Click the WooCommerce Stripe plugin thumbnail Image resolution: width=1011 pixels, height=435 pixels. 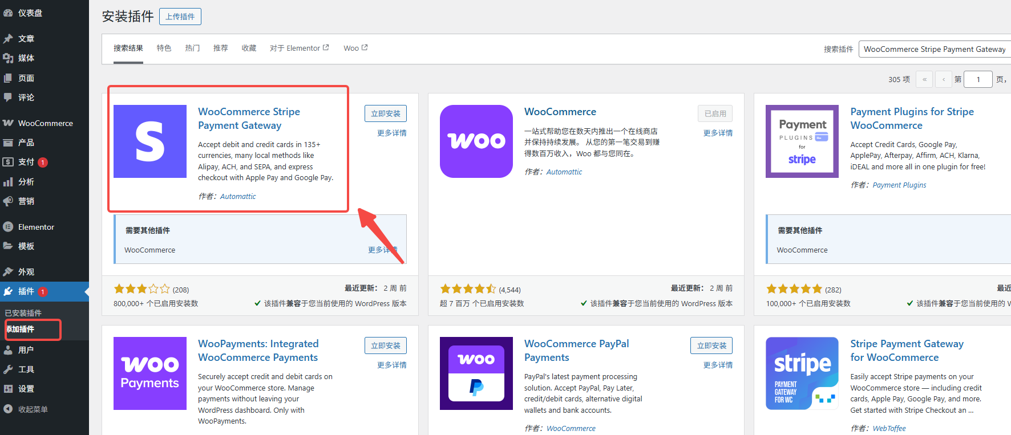click(150, 141)
